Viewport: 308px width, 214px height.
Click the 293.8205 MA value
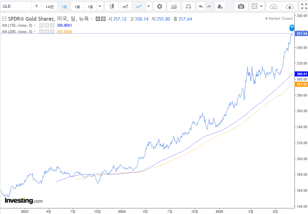(64, 32)
